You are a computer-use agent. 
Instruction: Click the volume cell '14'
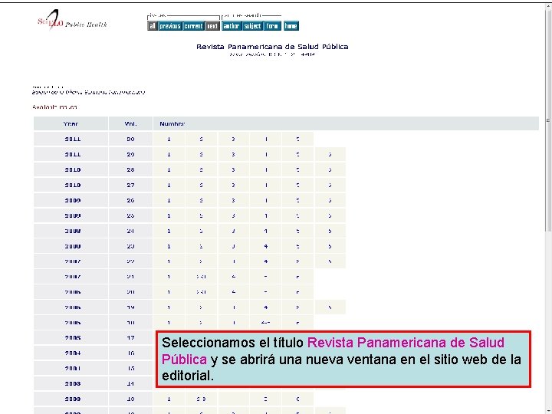click(x=130, y=384)
